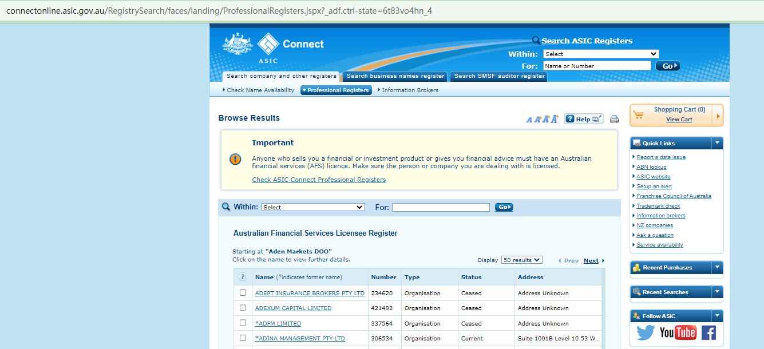
Task: Open the Facebook icon under Follow ASIC
Action: (x=708, y=333)
